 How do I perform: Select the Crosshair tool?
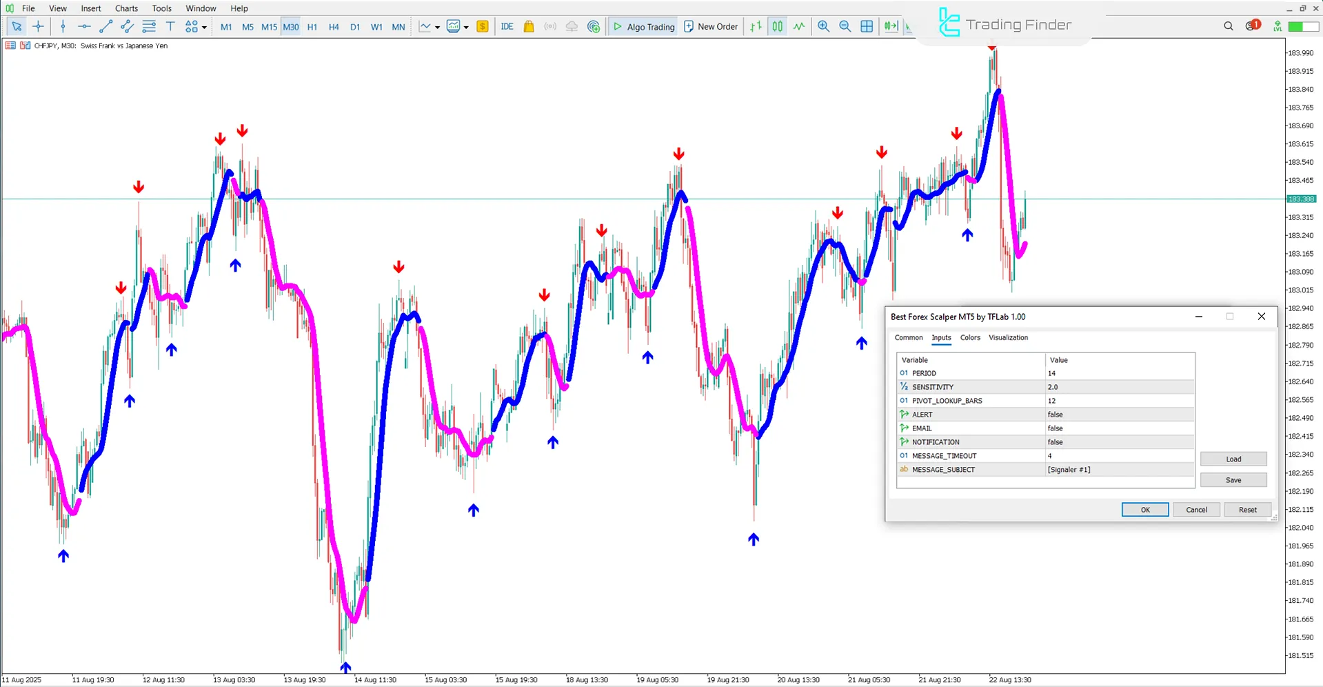point(38,26)
